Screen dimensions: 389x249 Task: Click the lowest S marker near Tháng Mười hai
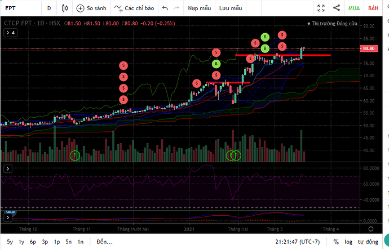(x=123, y=100)
